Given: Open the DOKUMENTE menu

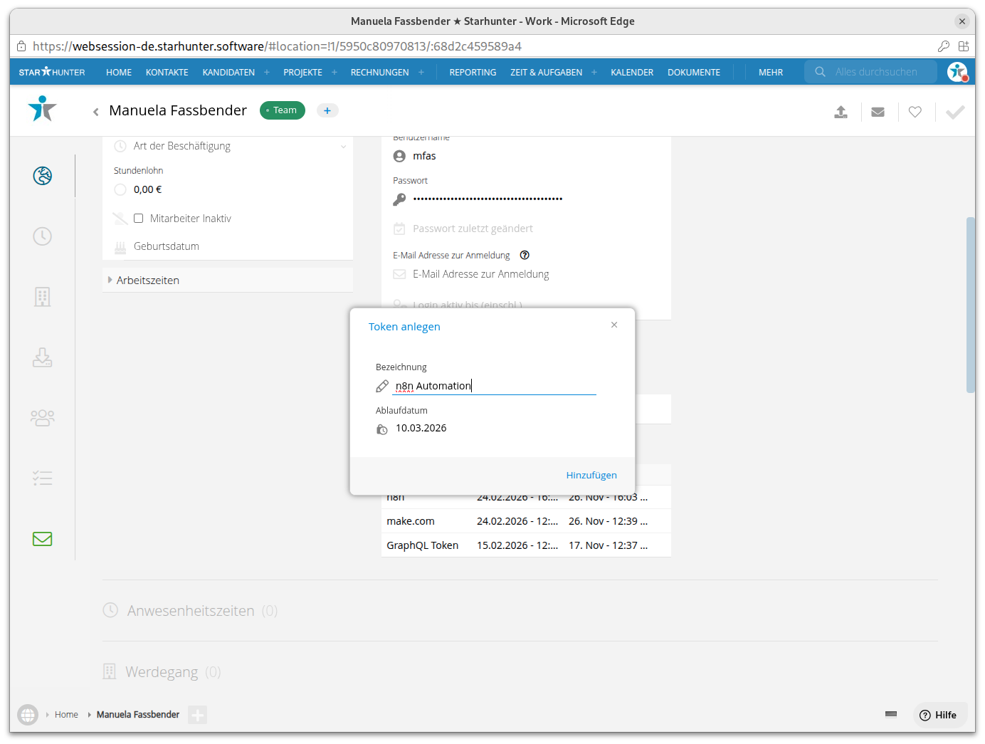Looking at the screenshot, I should [x=694, y=73].
